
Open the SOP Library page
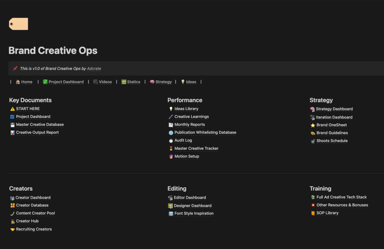coord(327,213)
